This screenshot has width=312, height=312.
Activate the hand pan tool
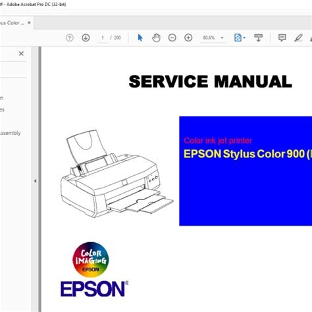156,38
